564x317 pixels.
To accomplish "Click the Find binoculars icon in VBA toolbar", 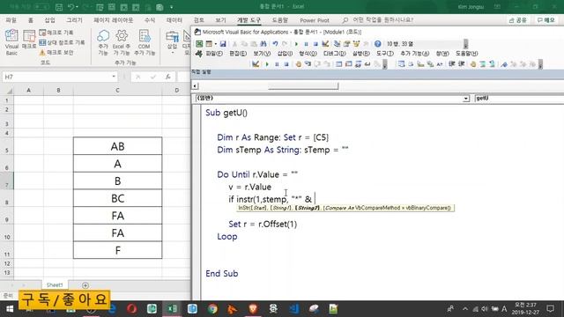I will pos(263,44).
